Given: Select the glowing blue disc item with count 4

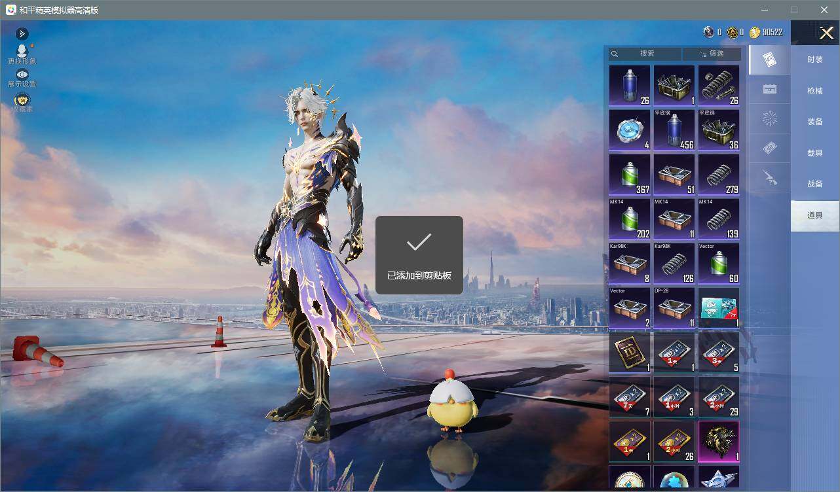Looking at the screenshot, I should (x=630, y=130).
